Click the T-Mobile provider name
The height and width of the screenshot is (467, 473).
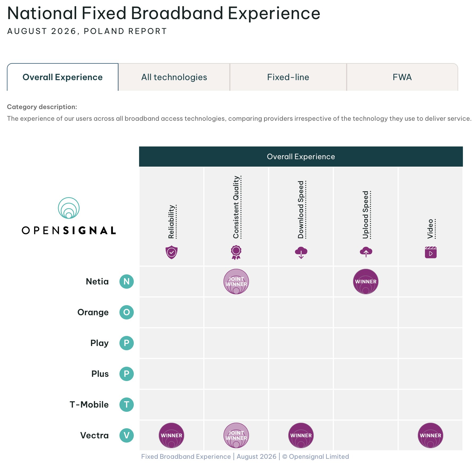pyautogui.click(x=89, y=405)
